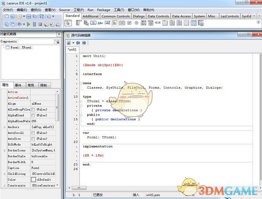
Task: Switch to the Additional palette tab
Action: pos(90,16)
